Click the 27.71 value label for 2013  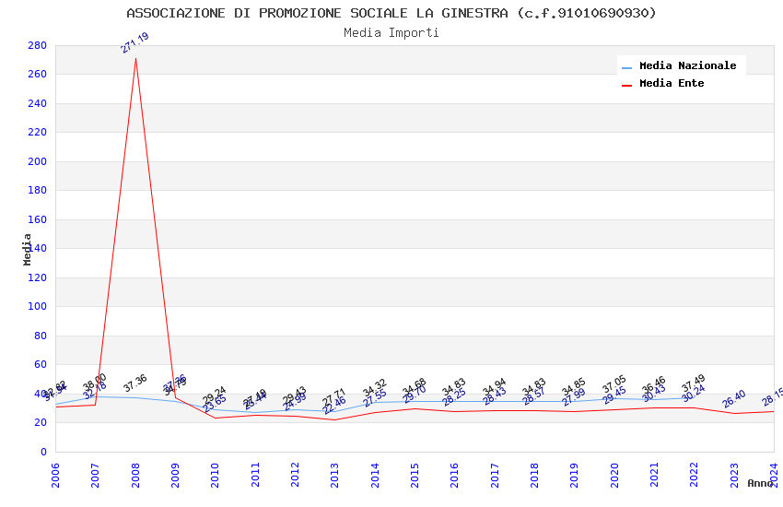click(x=334, y=397)
